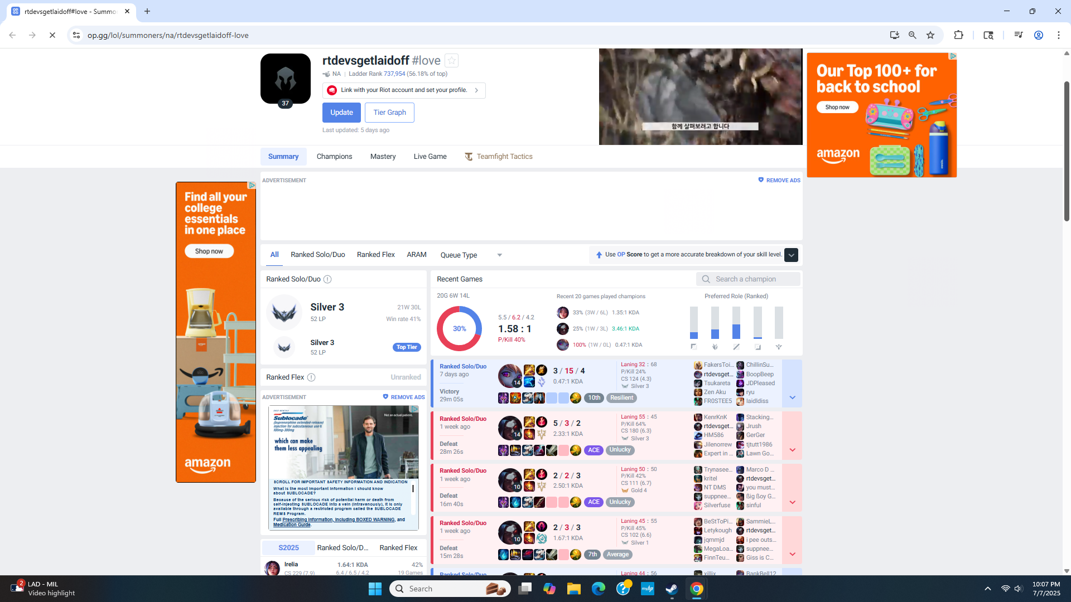Screen dimensions: 1071x602
Task: Expand the Defeat 15m 28s match details
Action: 792,540
